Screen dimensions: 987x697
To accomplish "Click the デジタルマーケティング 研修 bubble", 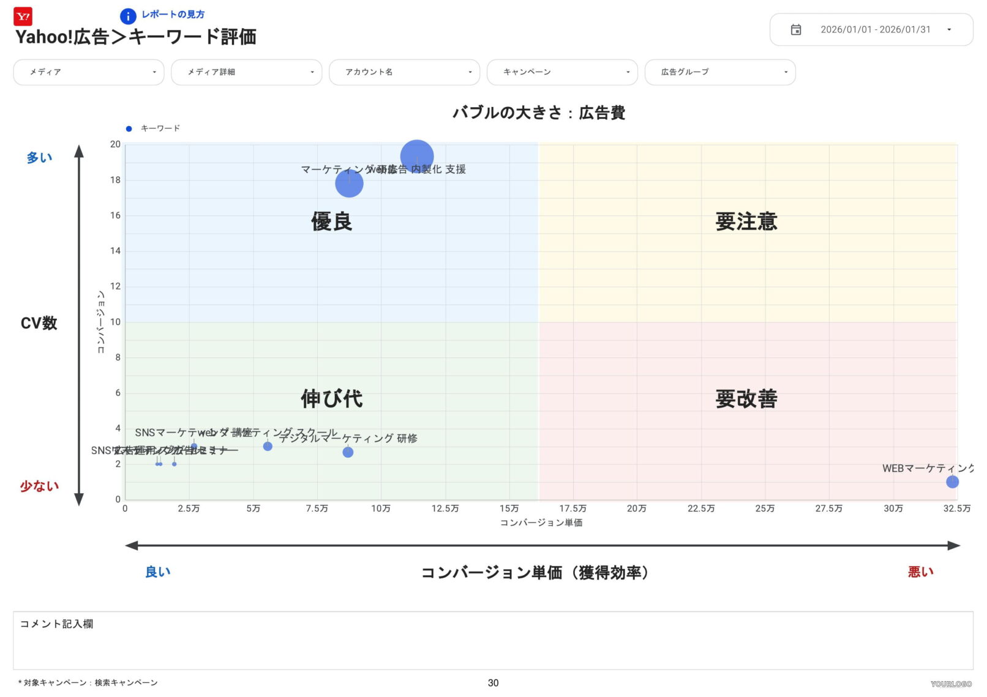I will 348,452.
